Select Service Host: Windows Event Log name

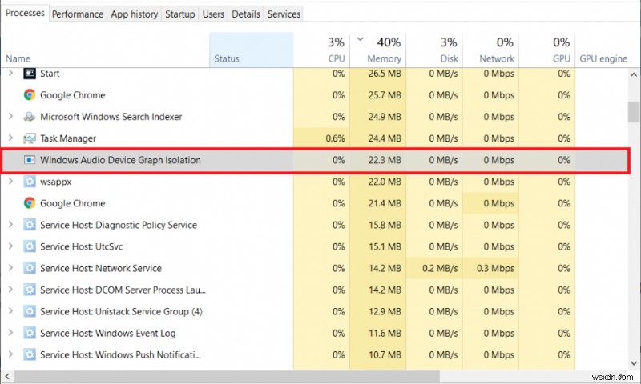pos(108,333)
